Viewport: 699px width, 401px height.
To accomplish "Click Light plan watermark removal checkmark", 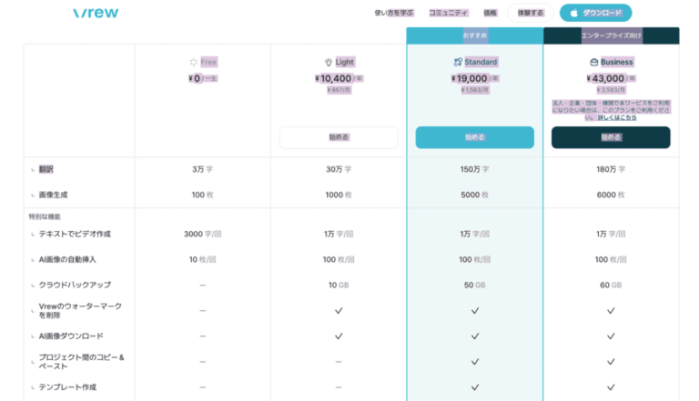I will (x=339, y=310).
